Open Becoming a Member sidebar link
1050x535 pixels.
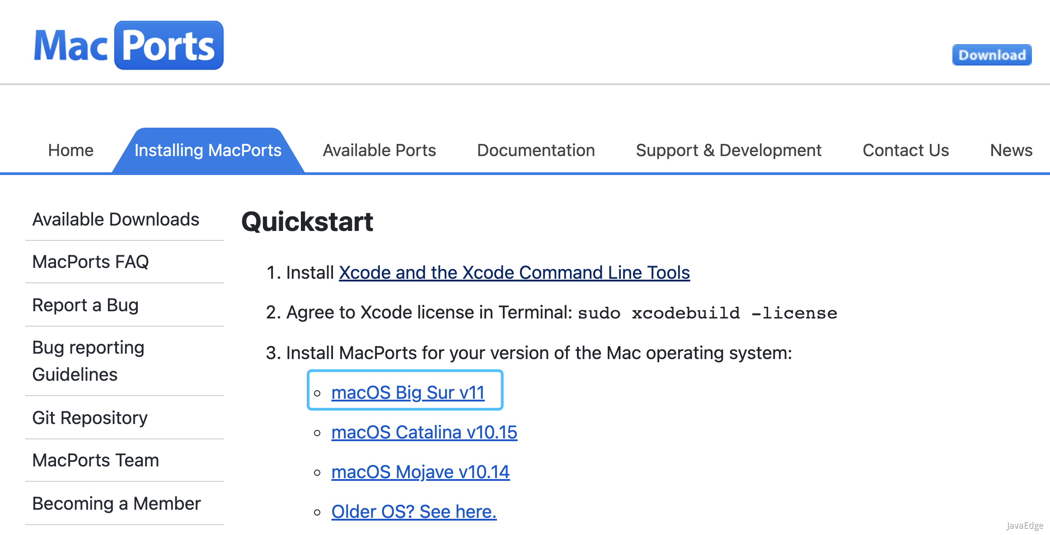click(x=116, y=504)
